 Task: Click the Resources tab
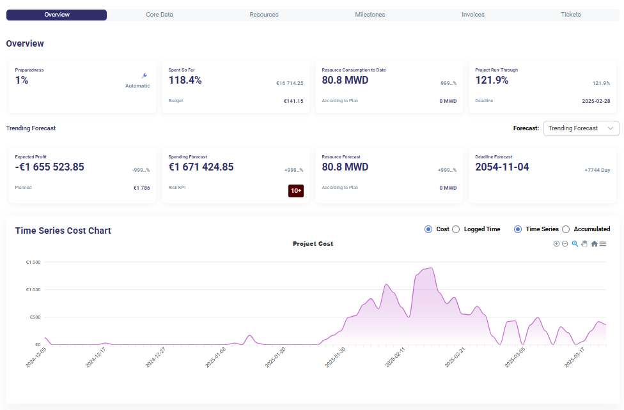pyautogui.click(x=264, y=15)
